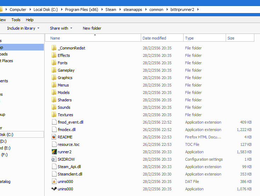Click the unins000 application uninstaller icon
Viewport: 260px width, 196px height.
pyautogui.click(x=54, y=189)
